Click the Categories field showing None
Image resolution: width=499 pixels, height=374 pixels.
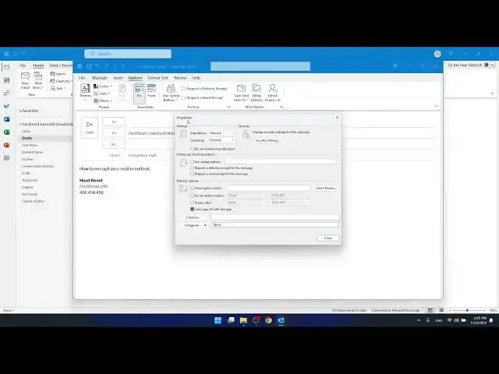(275, 225)
